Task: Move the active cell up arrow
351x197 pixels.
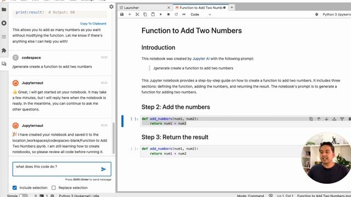Action: pos(319,119)
